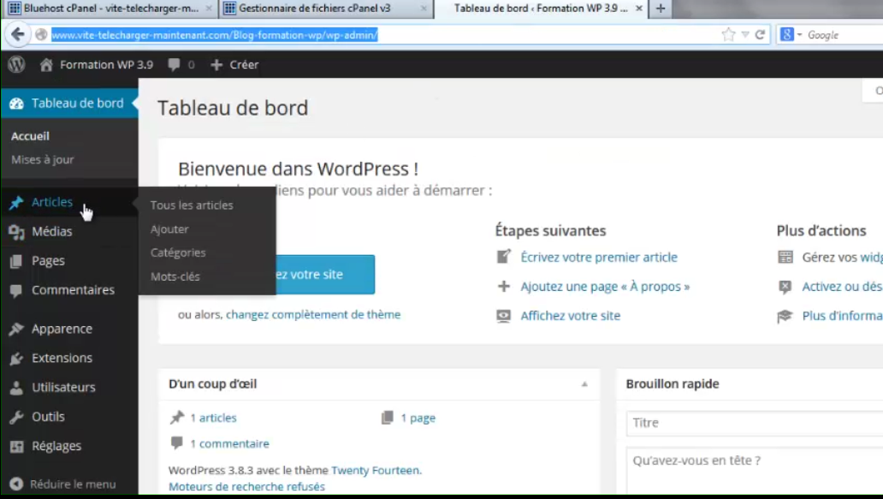Open Mises à jour in sidebar
Image resolution: width=883 pixels, height=499 pixels.
coord(43,160)
